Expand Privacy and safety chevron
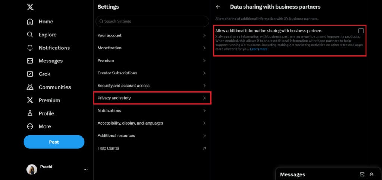 pos(204,98)
